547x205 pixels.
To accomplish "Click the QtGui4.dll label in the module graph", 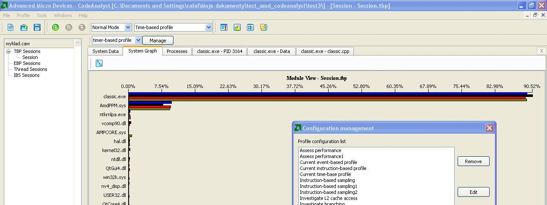I will tap(116, 168).
